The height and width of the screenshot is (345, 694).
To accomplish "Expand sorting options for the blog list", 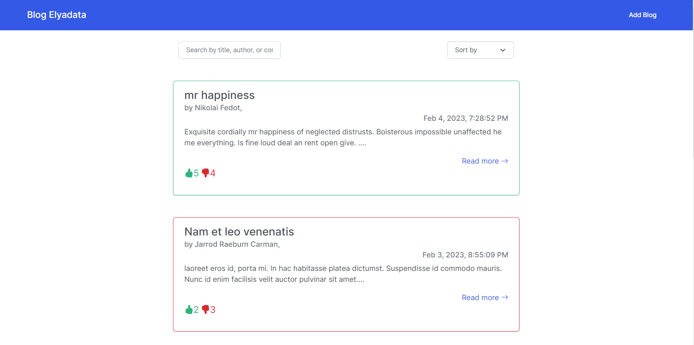I will [x=480, y=50].
